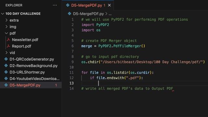Select the D5-MergePDF.py editor tab

tap(87, 5)
